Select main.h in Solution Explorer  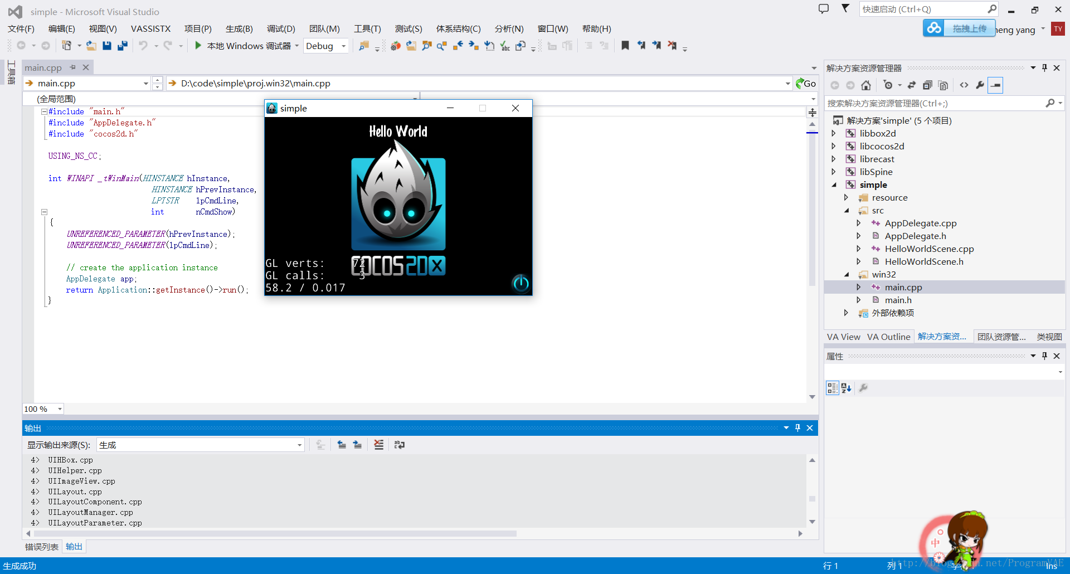pos(898,300)
